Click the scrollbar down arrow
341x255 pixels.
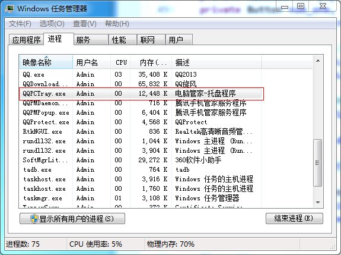pos(318,203)
